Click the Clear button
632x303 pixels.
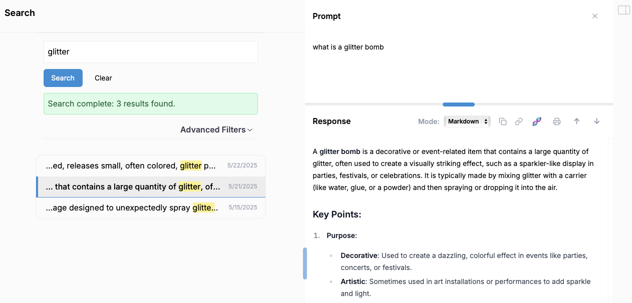103,78
